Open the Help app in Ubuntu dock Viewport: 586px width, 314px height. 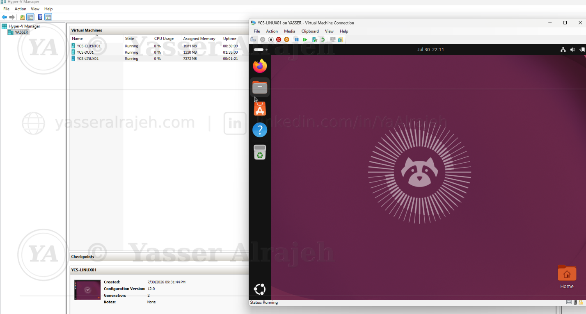(260, 130)
